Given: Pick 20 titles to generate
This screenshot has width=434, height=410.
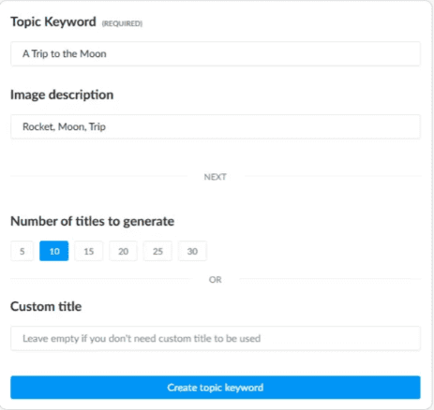Looking at the screenshot, I should click(123, 251).
